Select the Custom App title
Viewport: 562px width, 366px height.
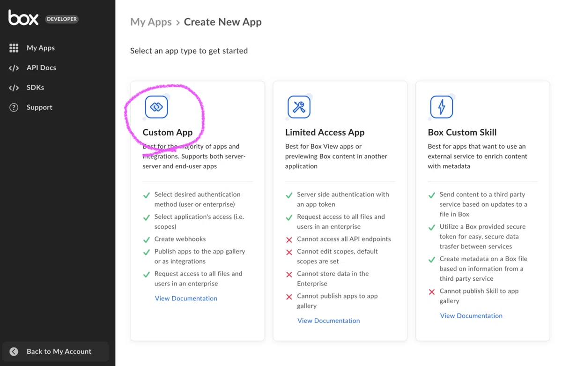tap(168, 132)
